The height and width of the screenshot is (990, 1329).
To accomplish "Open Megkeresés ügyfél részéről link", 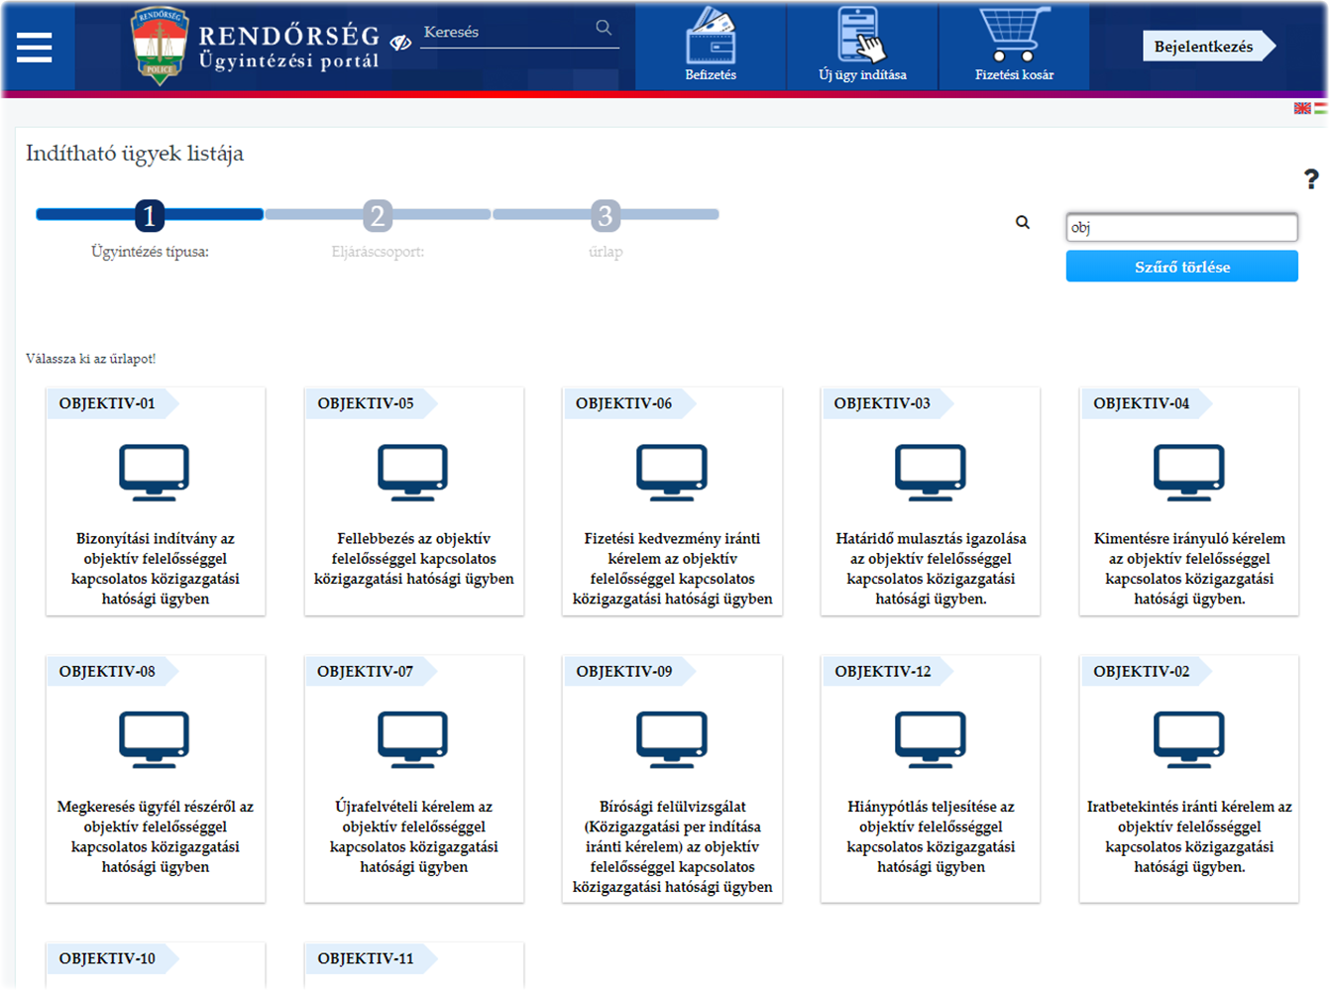I will point(156,836).
